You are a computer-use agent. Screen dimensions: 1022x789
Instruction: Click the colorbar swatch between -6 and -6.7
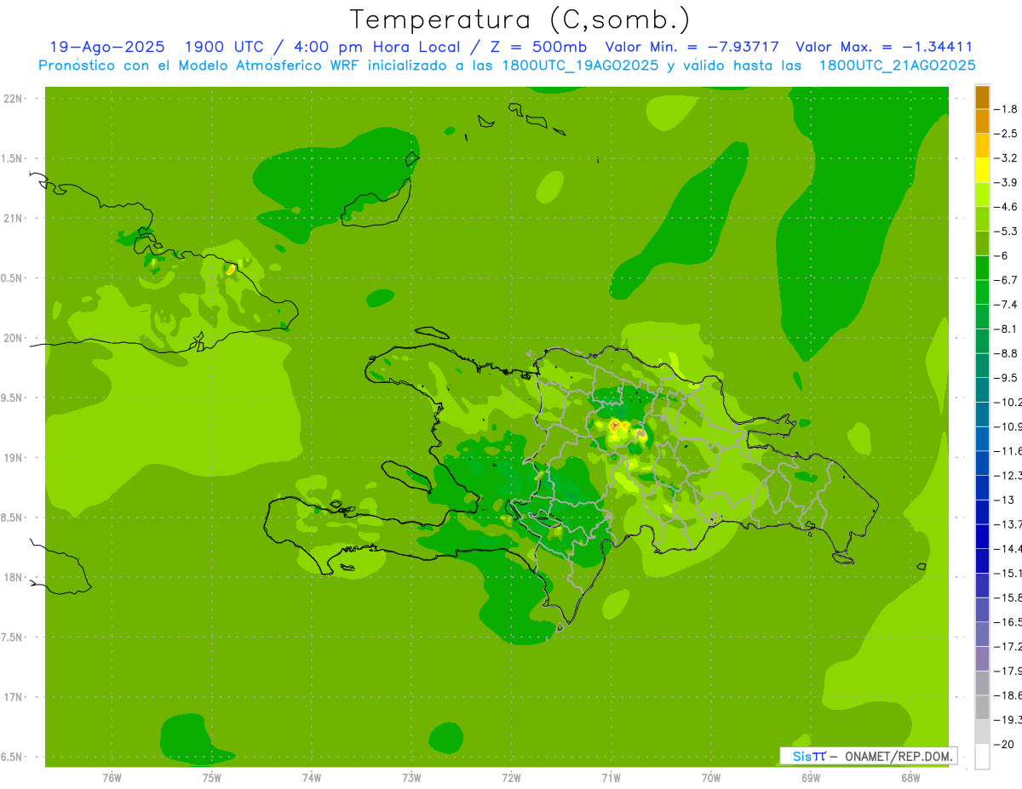(982, 267)
